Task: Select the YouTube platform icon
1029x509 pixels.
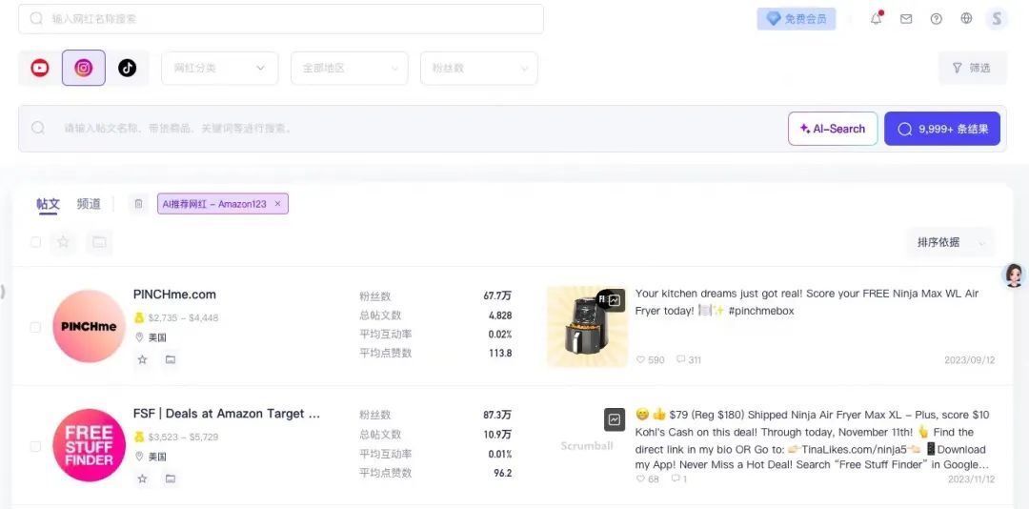Action: point(40,68)
